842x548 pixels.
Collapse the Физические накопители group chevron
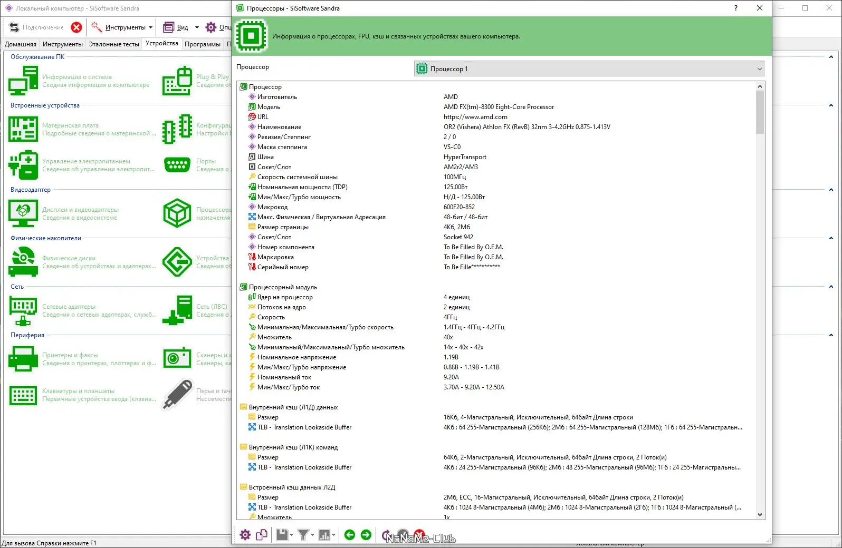click(x=831, y=238)
